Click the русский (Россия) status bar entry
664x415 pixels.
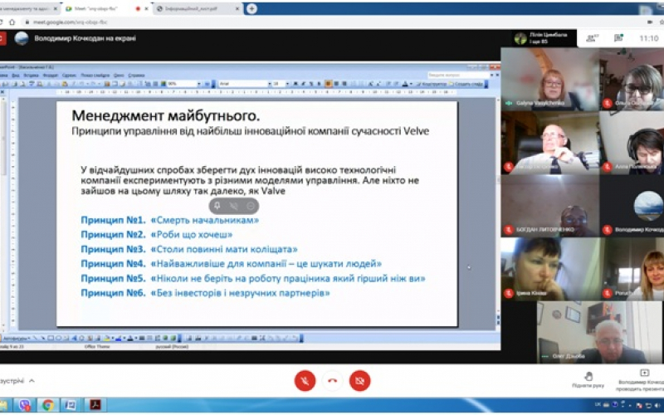click(172, 347)
